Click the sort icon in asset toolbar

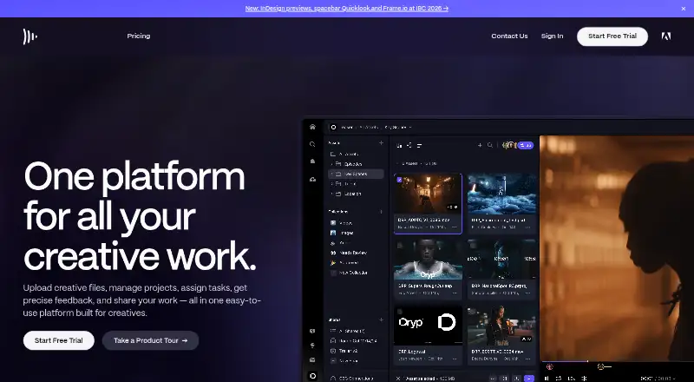409,145
